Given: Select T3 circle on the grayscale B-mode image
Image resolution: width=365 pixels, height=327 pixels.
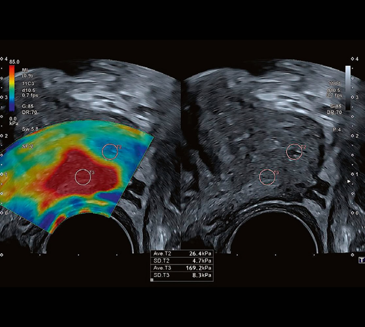Looking at the screenshot, I should pyautogui.click(x=267, y=177).
